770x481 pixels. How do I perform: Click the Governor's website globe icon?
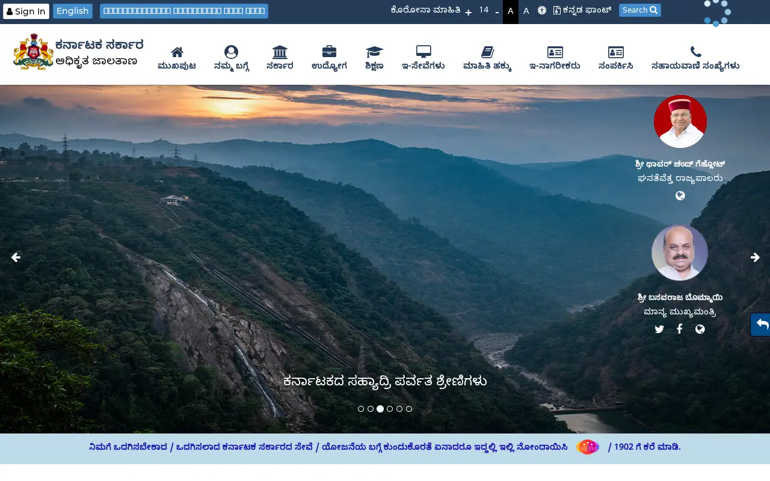680,195
